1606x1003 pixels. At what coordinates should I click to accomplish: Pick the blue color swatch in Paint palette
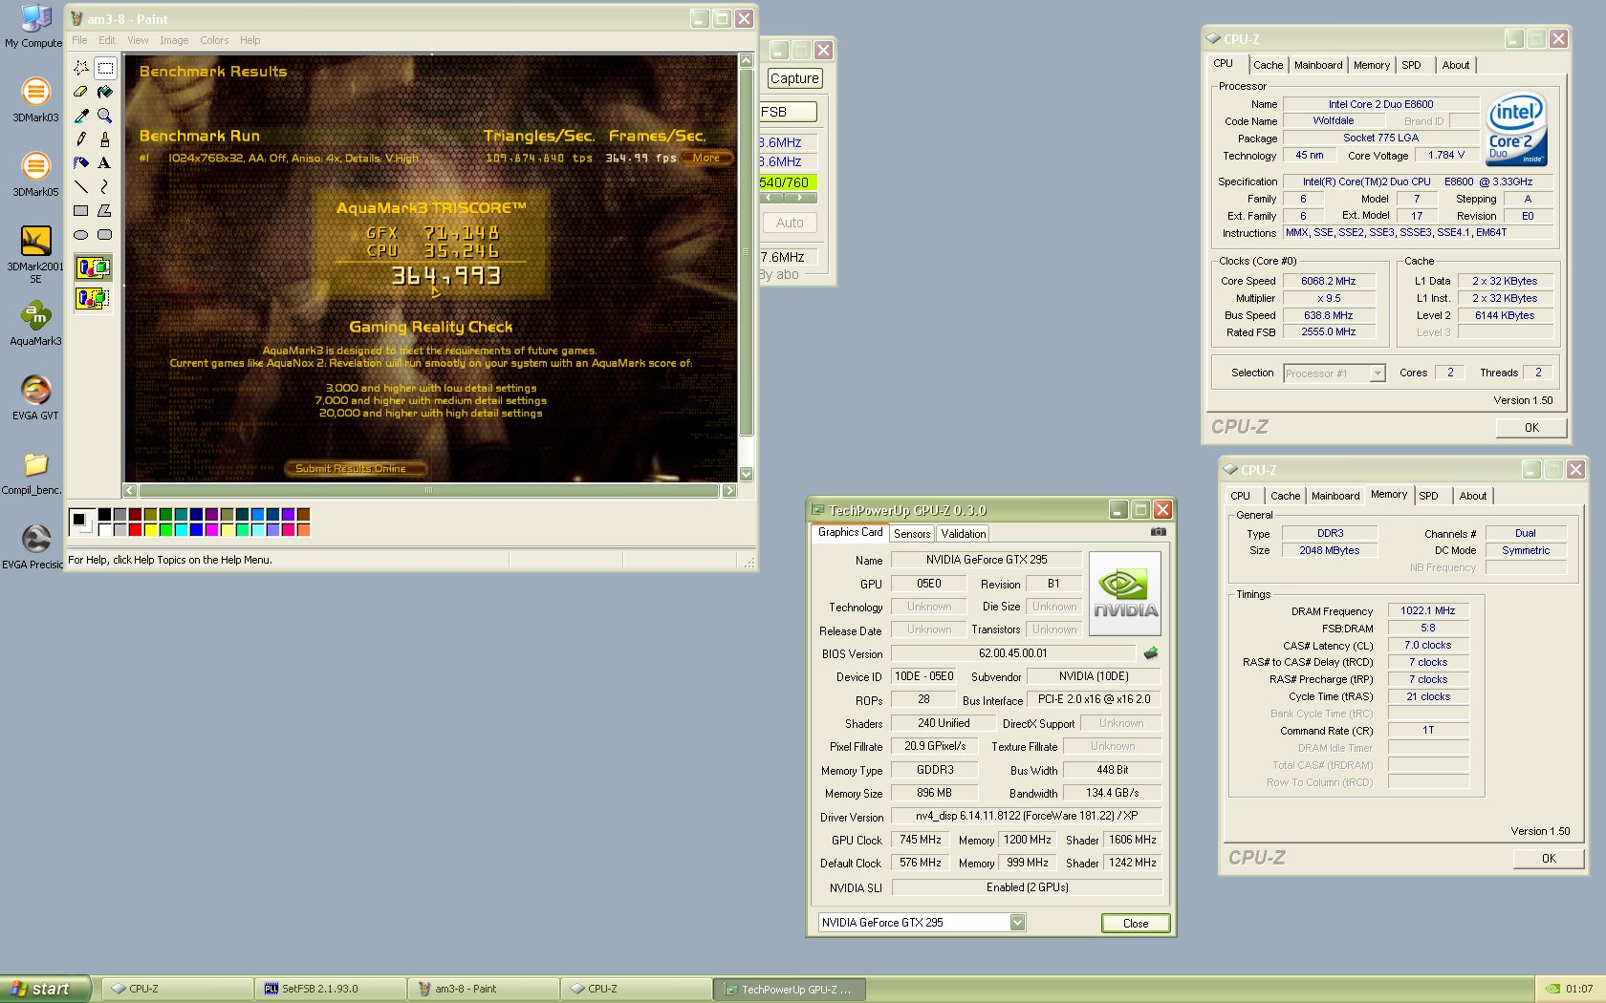coord(196,529)
